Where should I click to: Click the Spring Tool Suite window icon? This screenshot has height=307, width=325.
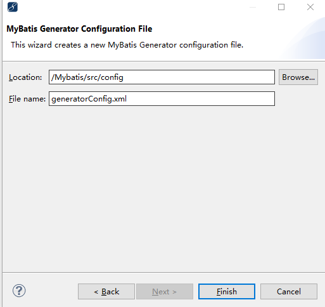13,7
